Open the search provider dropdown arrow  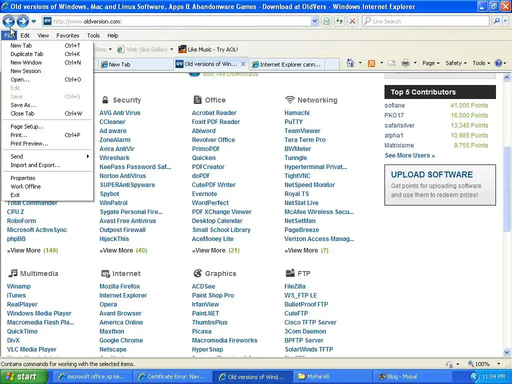505,21
